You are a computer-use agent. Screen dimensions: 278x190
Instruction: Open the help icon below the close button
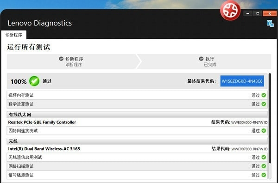[270, 24]
